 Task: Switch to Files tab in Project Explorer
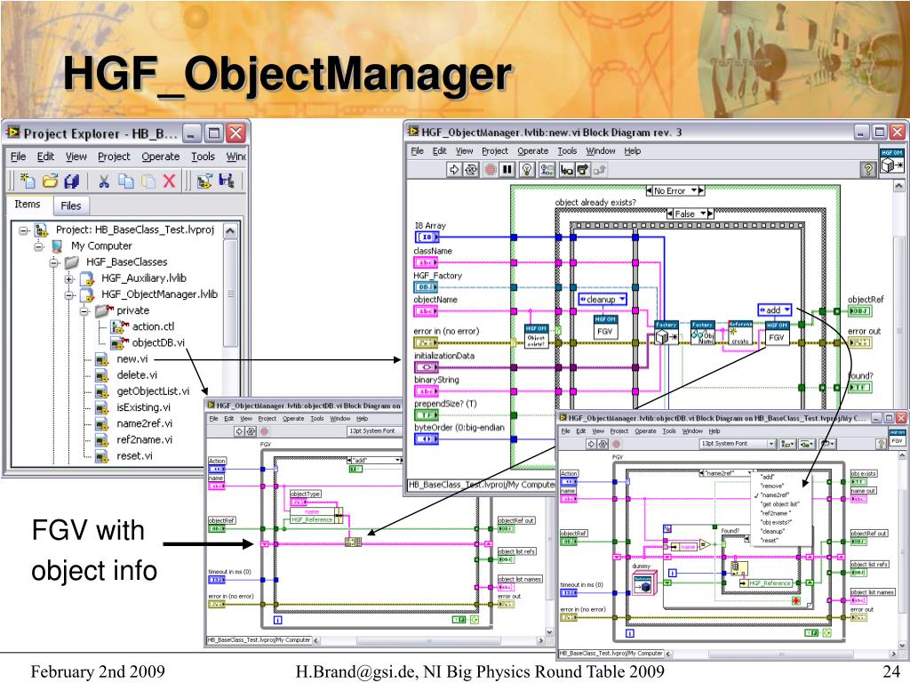point(71,205)
